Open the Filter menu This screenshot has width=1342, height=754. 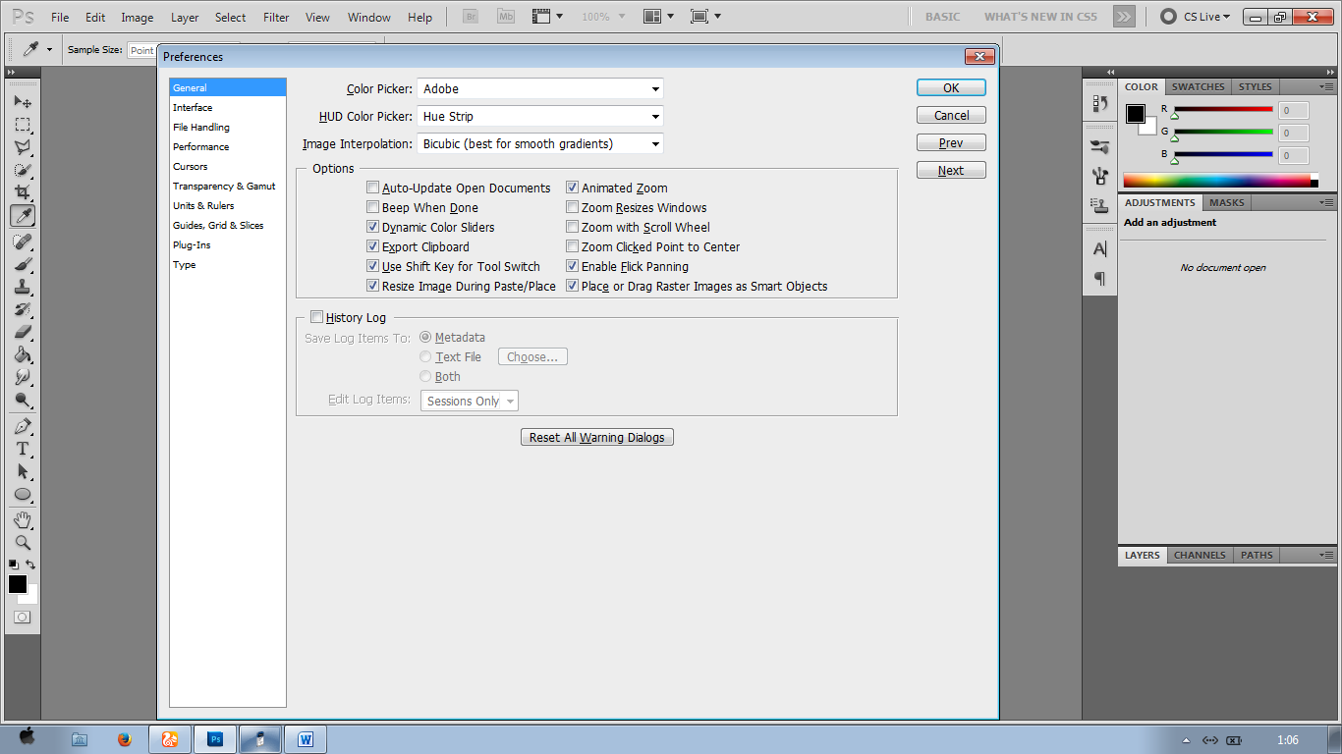(x=276, y=17)
